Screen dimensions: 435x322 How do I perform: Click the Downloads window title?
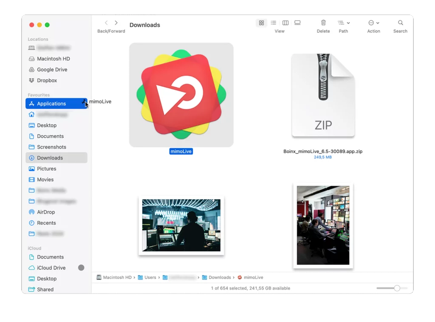[145, 25]
